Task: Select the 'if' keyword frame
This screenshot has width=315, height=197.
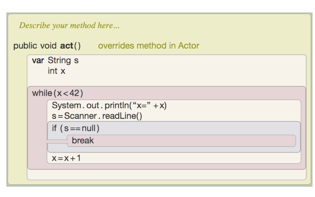Action: 54,129
